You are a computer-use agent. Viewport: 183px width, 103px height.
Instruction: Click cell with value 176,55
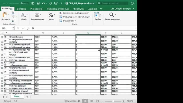coord(122,37)
